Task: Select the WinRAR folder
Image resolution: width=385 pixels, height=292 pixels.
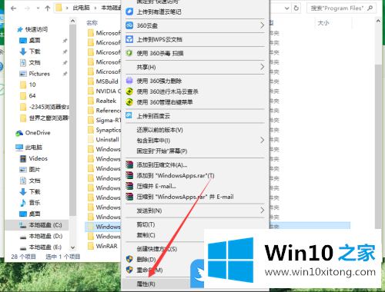Action: coord(106,246)
